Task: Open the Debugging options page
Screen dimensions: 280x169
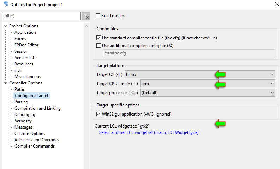Action: tap(25, 115)
